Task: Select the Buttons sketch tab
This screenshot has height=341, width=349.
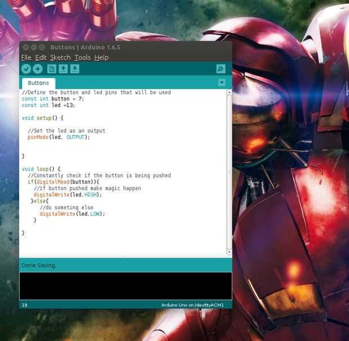Action: (38, 83)
